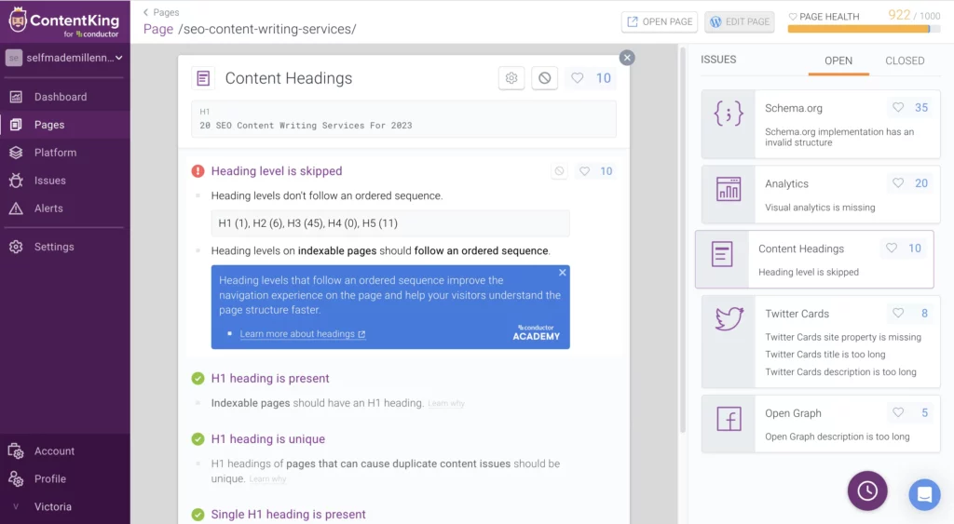The image size is (954, 524).
Task: Click the Open Page button
Action: tap(660, 21)
